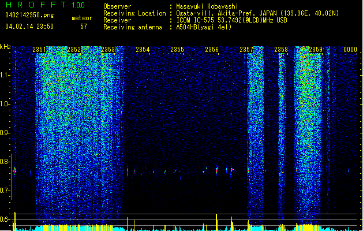
Task: Click the kHz axis unit label
Action: (5, 47)
